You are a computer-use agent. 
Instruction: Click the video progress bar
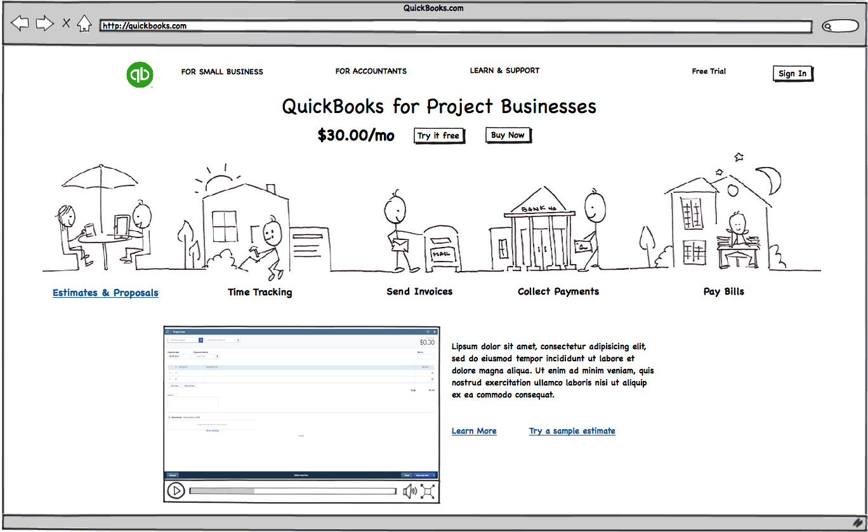click(x=293, y=491)
